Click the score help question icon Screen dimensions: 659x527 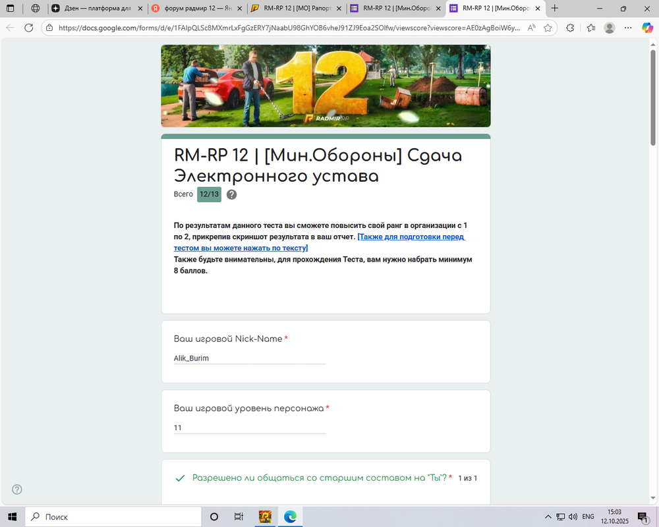coord(231,194)
